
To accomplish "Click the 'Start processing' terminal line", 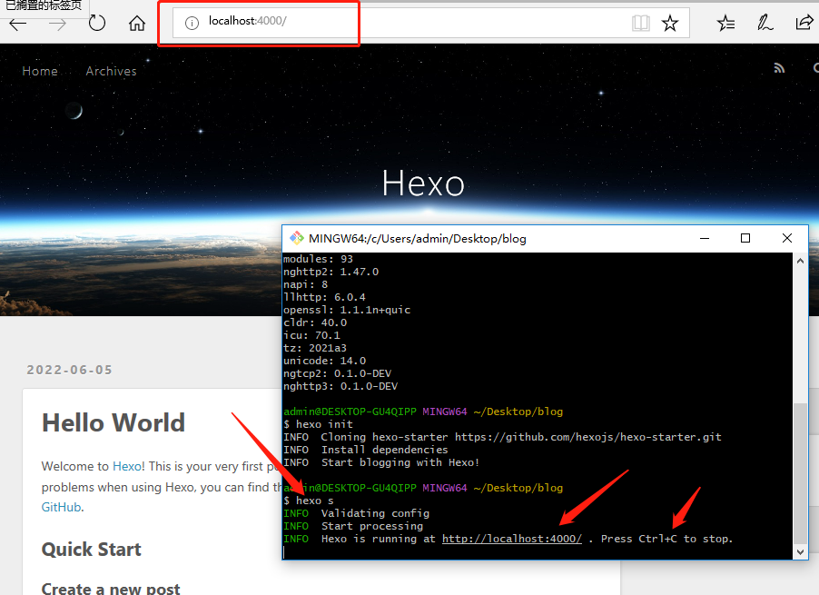I will [x=353, y=526].
